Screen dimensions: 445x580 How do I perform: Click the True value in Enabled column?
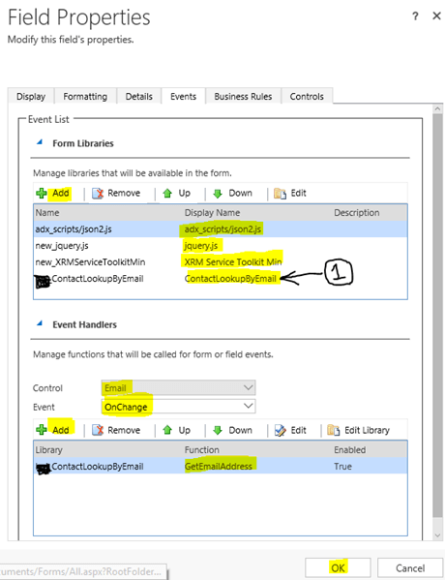coord(342,467)
